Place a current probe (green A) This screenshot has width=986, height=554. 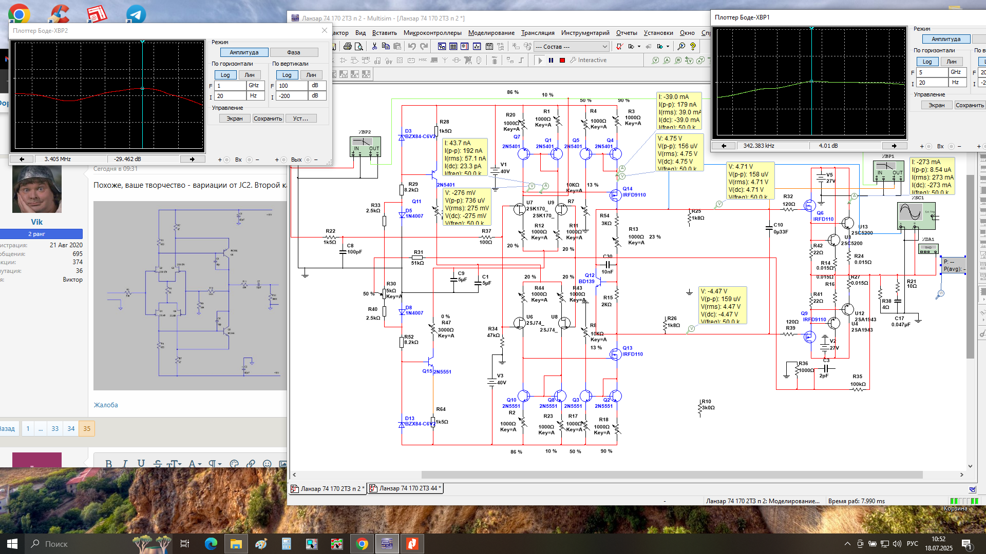(667, 60)
